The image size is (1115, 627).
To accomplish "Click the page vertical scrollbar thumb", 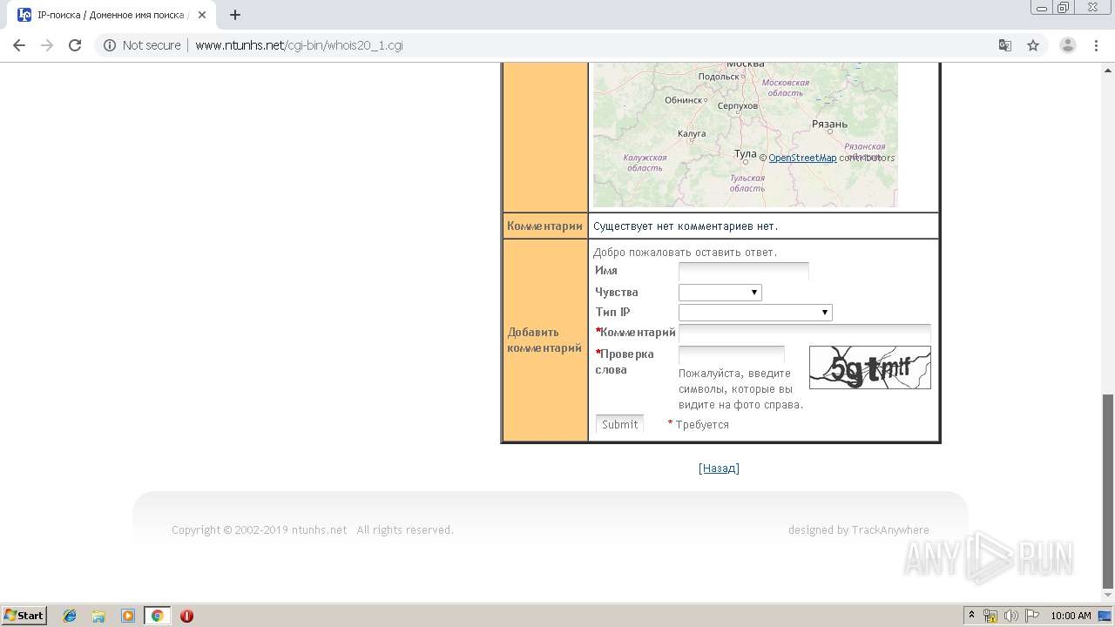I will pyautogui.click(x=1108, y=491).
